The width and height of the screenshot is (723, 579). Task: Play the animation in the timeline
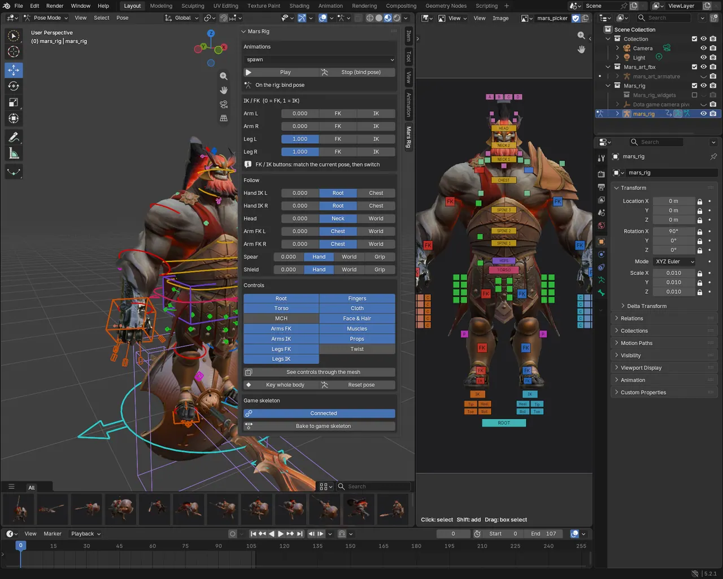281,534
